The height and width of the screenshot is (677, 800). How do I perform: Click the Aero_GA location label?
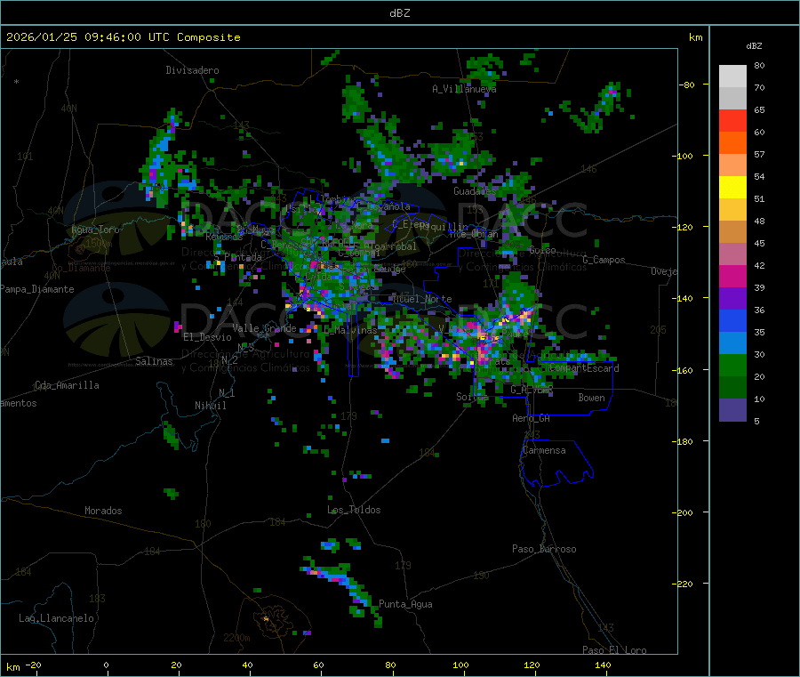coord(532,418)
